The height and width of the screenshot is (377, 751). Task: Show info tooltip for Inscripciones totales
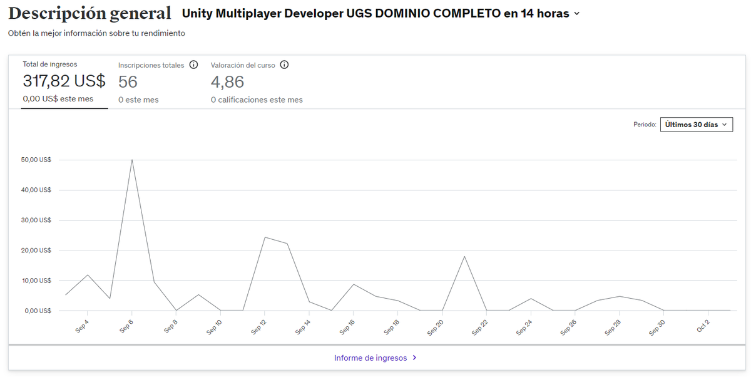(x=193, y=65)
